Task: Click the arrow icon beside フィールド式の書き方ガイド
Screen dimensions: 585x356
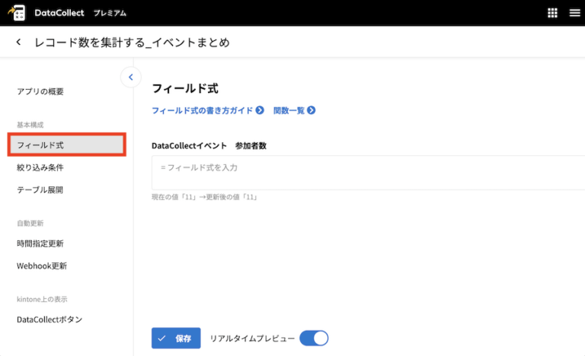Action: click(261, 110)
